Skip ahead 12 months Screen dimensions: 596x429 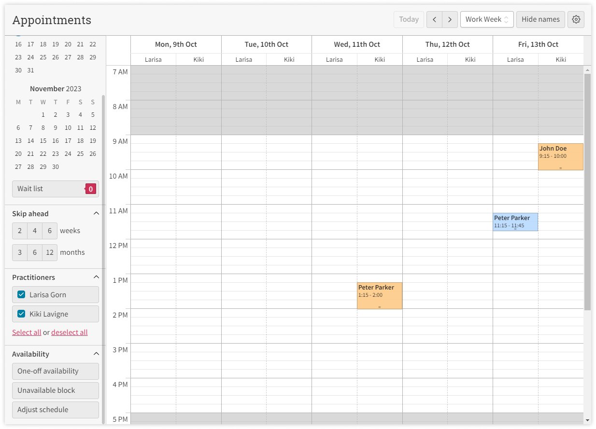click(50, 252)
